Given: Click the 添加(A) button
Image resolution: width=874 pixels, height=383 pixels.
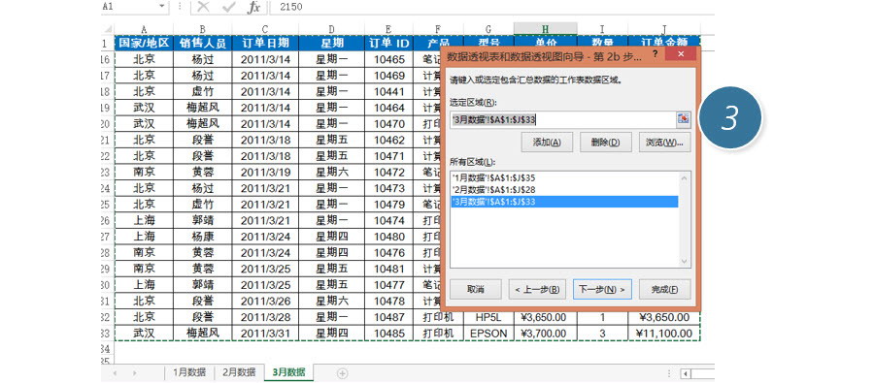Looking at the screenshot, I should [x=547, y=142].
